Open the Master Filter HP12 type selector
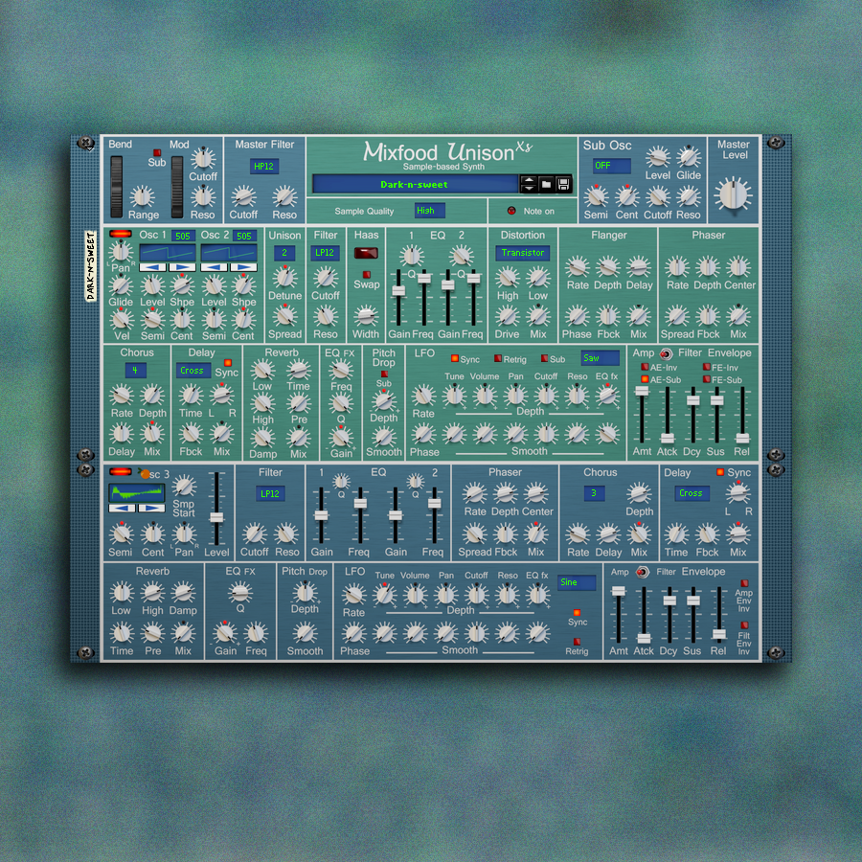 pyautogui.click(x=264, y=166)
